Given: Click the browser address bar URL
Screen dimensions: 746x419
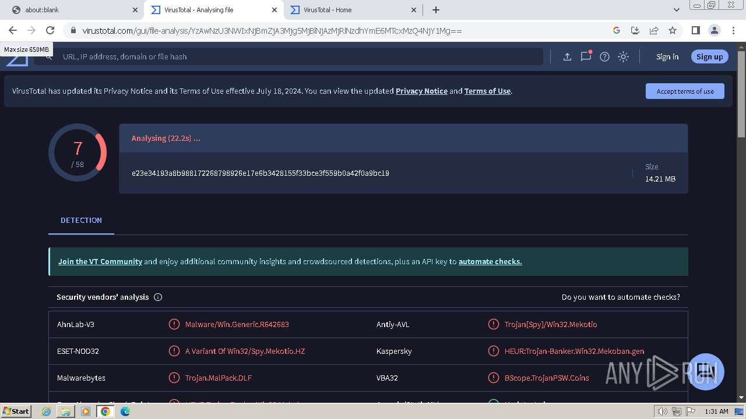Looking at the screenshot, I should (x=272, y=31).
